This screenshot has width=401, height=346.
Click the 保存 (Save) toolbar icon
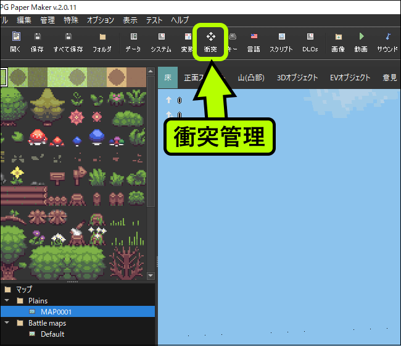pyautogui.click(x=37, y=42)
